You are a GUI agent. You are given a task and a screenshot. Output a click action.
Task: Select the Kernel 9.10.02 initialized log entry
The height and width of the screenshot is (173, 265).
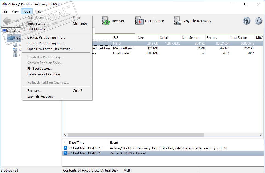pos(163,153)
